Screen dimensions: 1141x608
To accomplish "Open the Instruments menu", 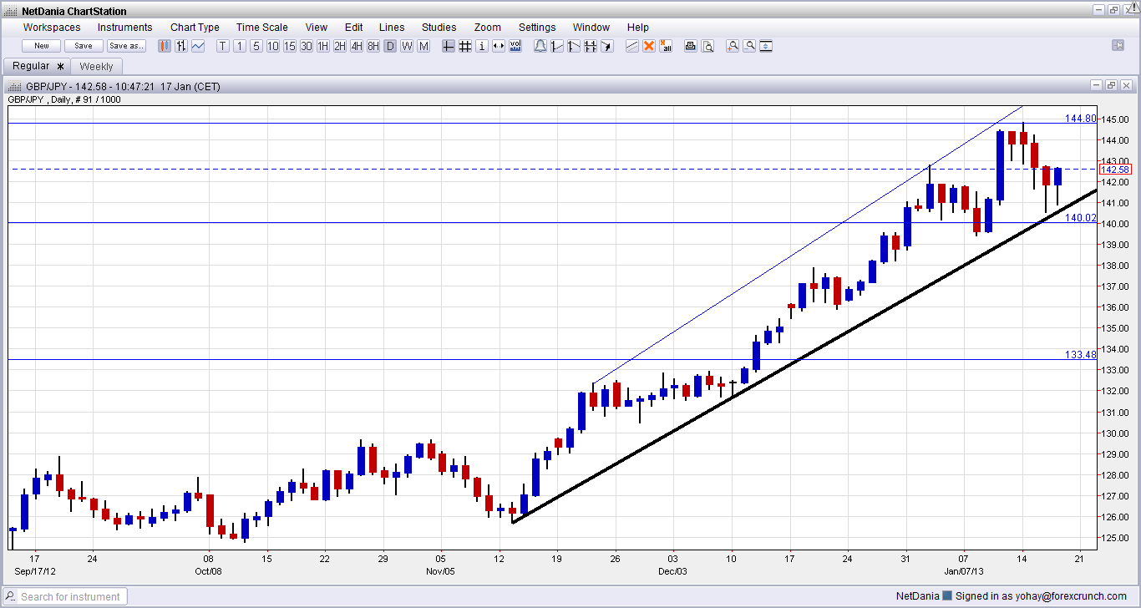I will pyautogui.click(x=125, y=28).
